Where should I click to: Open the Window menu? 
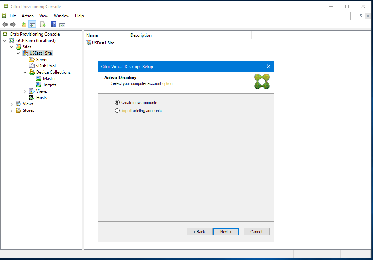tap(62, 16)
